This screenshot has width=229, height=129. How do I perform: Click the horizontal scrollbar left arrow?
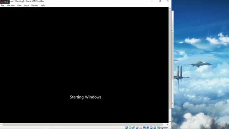(1, 124)
